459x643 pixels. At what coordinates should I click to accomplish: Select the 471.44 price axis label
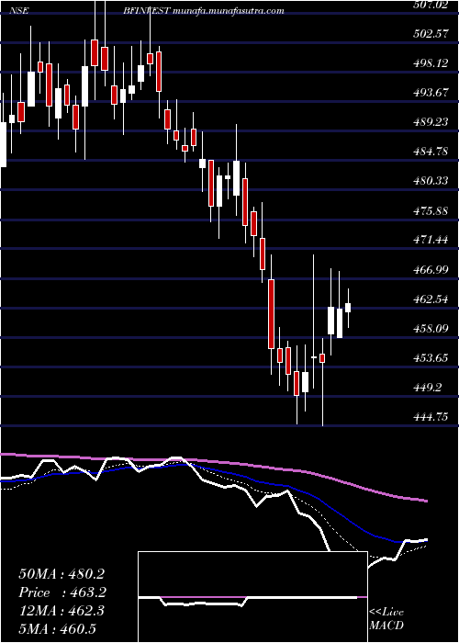tap(430, 241)
